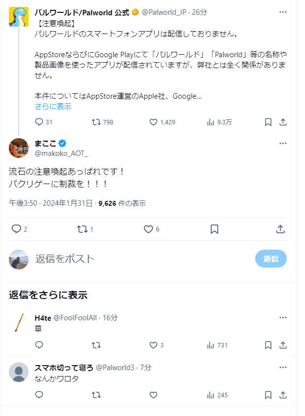The image size is (305, 416).
Task: Reply to the @Palworld3 comment
Action: (39, 395)
